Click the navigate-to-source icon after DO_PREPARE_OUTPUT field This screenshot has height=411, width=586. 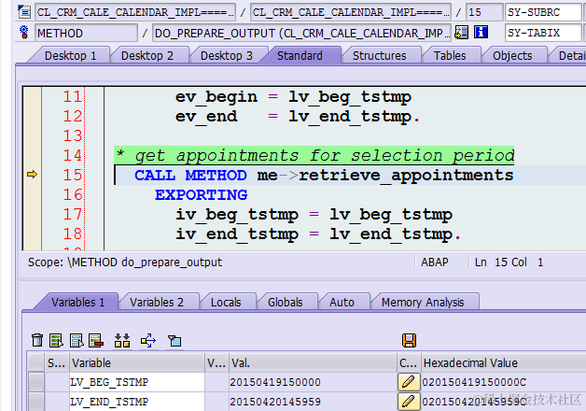pyautogui.click(x=462, y=33)
